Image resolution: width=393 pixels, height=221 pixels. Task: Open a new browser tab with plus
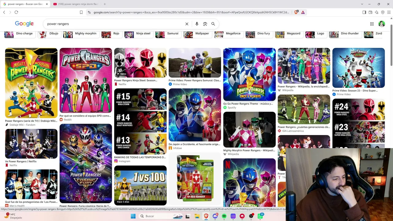point(105,4)
